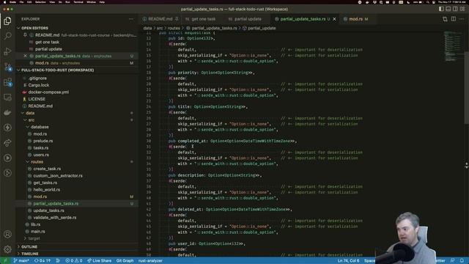The width and height of the screenshot is (469, 264).
Task: Open the Extensions view
Action: pyautogui.click(x=7, y=82)
